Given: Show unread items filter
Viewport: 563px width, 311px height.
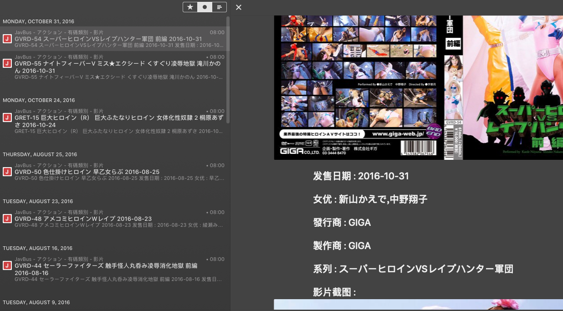Looking at the screenshot, I should 205,7.
